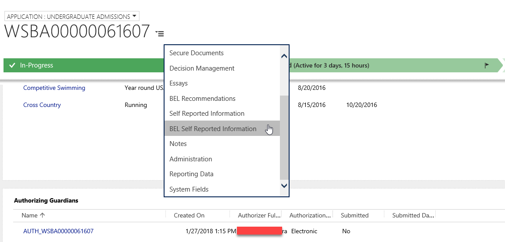Jump to the Essays section
505x242 pixels.
[179, 83]
